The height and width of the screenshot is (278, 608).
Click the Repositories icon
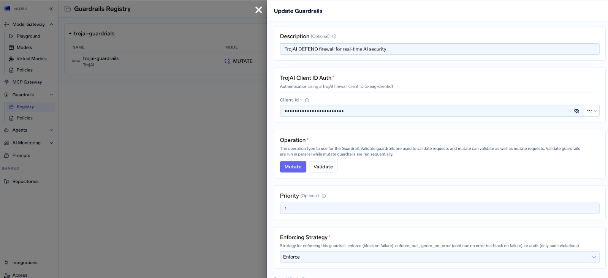pos(6,182)
